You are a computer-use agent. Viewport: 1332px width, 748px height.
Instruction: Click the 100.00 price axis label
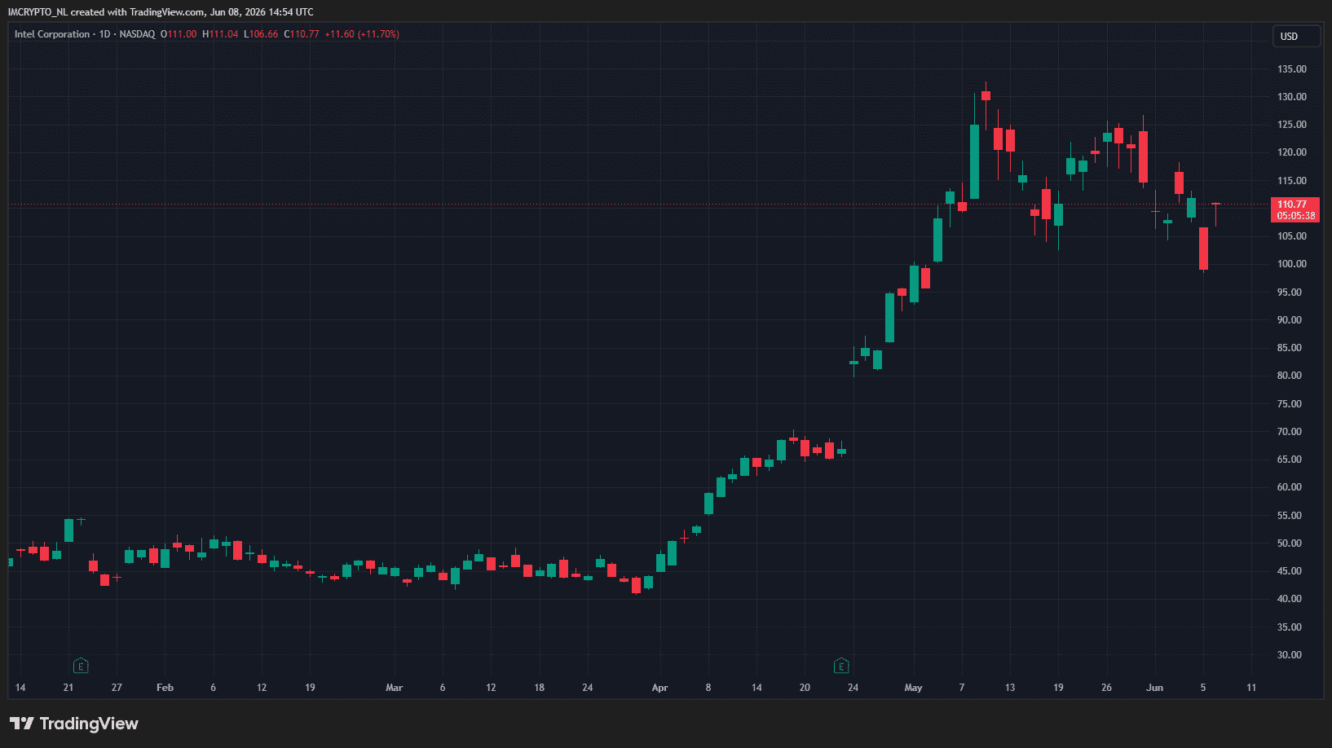(x=1292, y=264)
